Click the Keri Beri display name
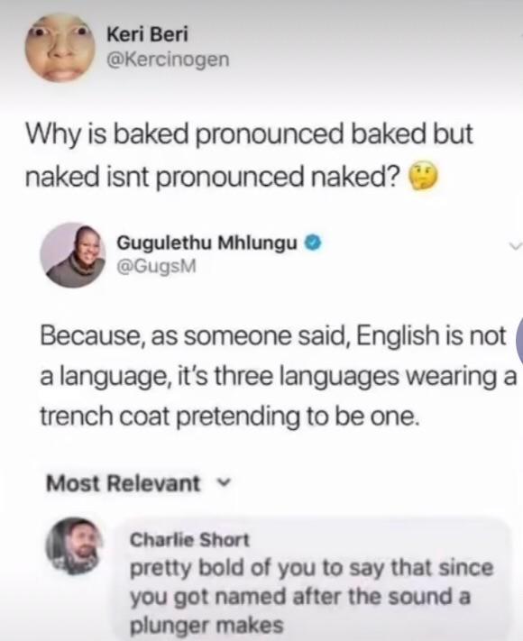 [147, 34]
